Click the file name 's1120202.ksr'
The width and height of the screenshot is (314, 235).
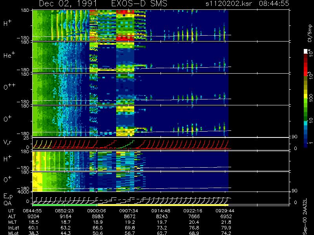(x=229, y=4)
